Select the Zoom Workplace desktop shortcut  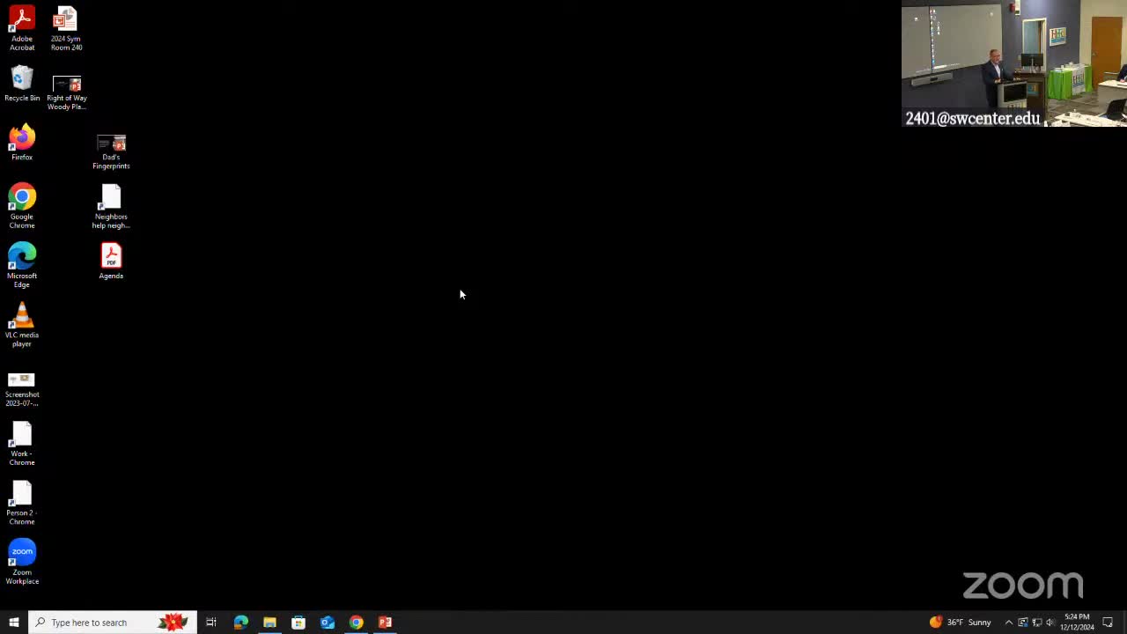click(x=22, y=563)
